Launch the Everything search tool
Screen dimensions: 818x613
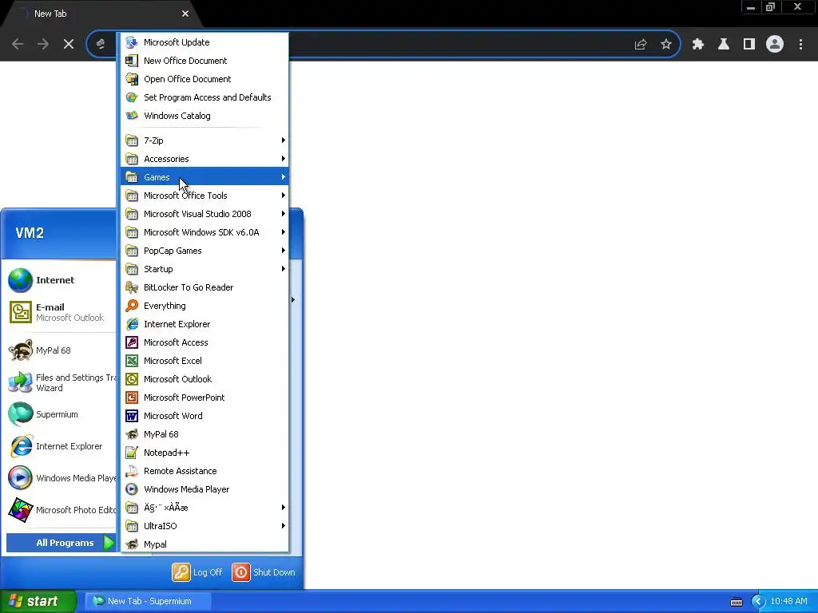point(204,306)
